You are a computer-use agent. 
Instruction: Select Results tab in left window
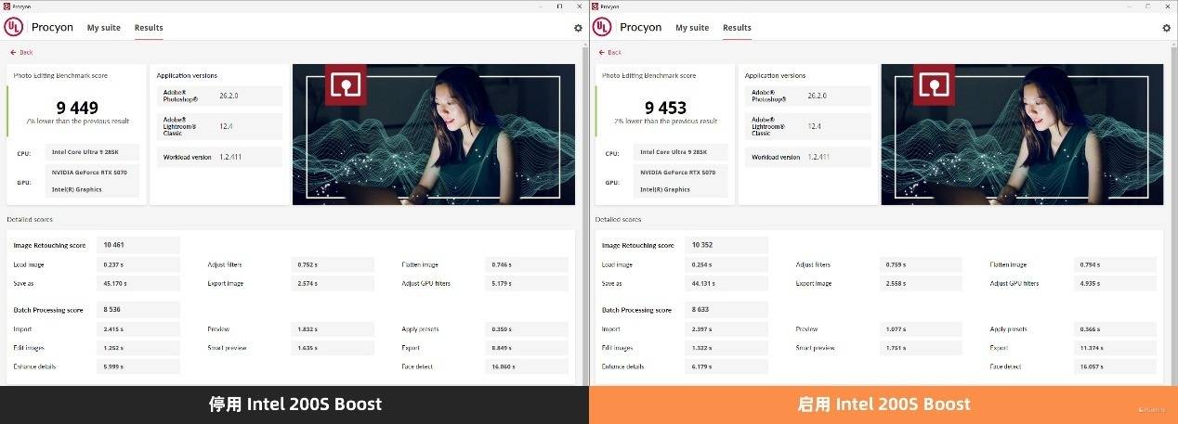149,28
